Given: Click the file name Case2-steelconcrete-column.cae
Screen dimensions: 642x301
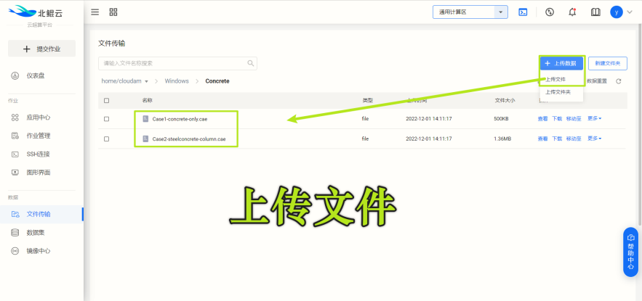Looking at the screenshot, I should pyautogui.click(x=189, y=139).
